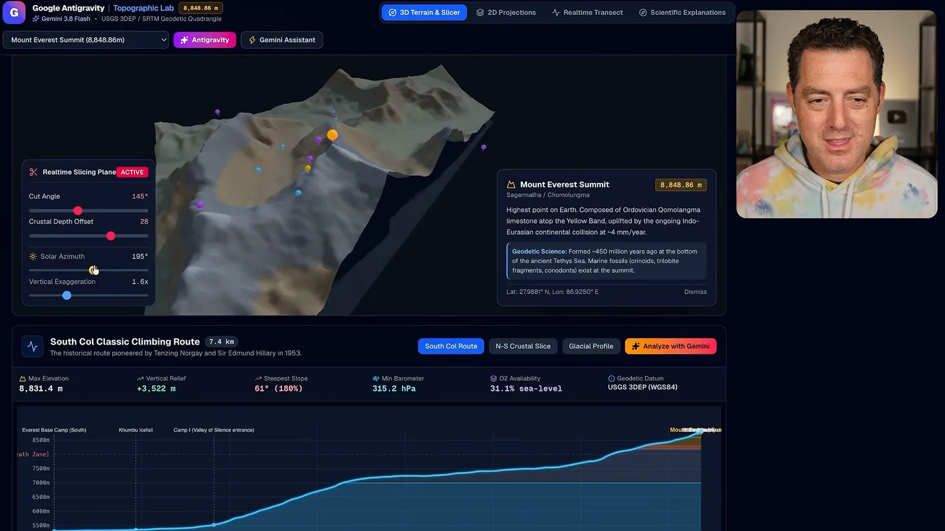
Task: Open the Scientific Explanations tab
Action: click(x=682, y=12)
